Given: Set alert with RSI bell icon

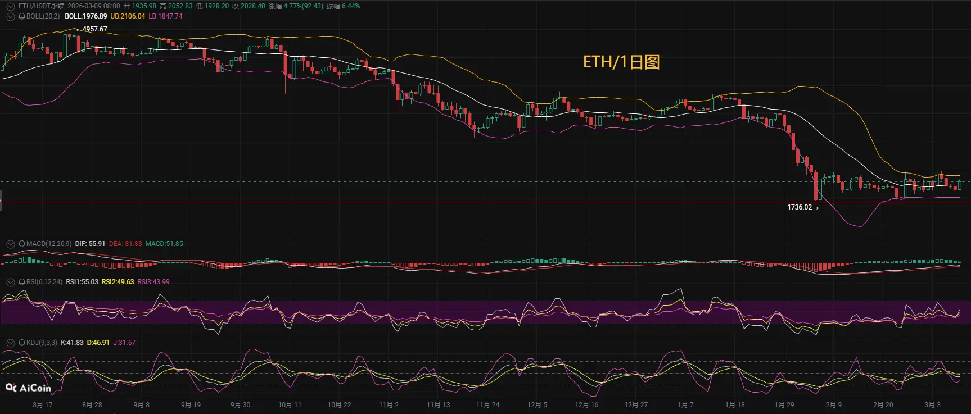Looking at the screenshot, I should click(x=22, y=282).
